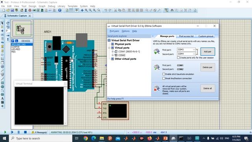Open the Proteus Debug menu
This screenshot has height=142, width=252.
52,6
